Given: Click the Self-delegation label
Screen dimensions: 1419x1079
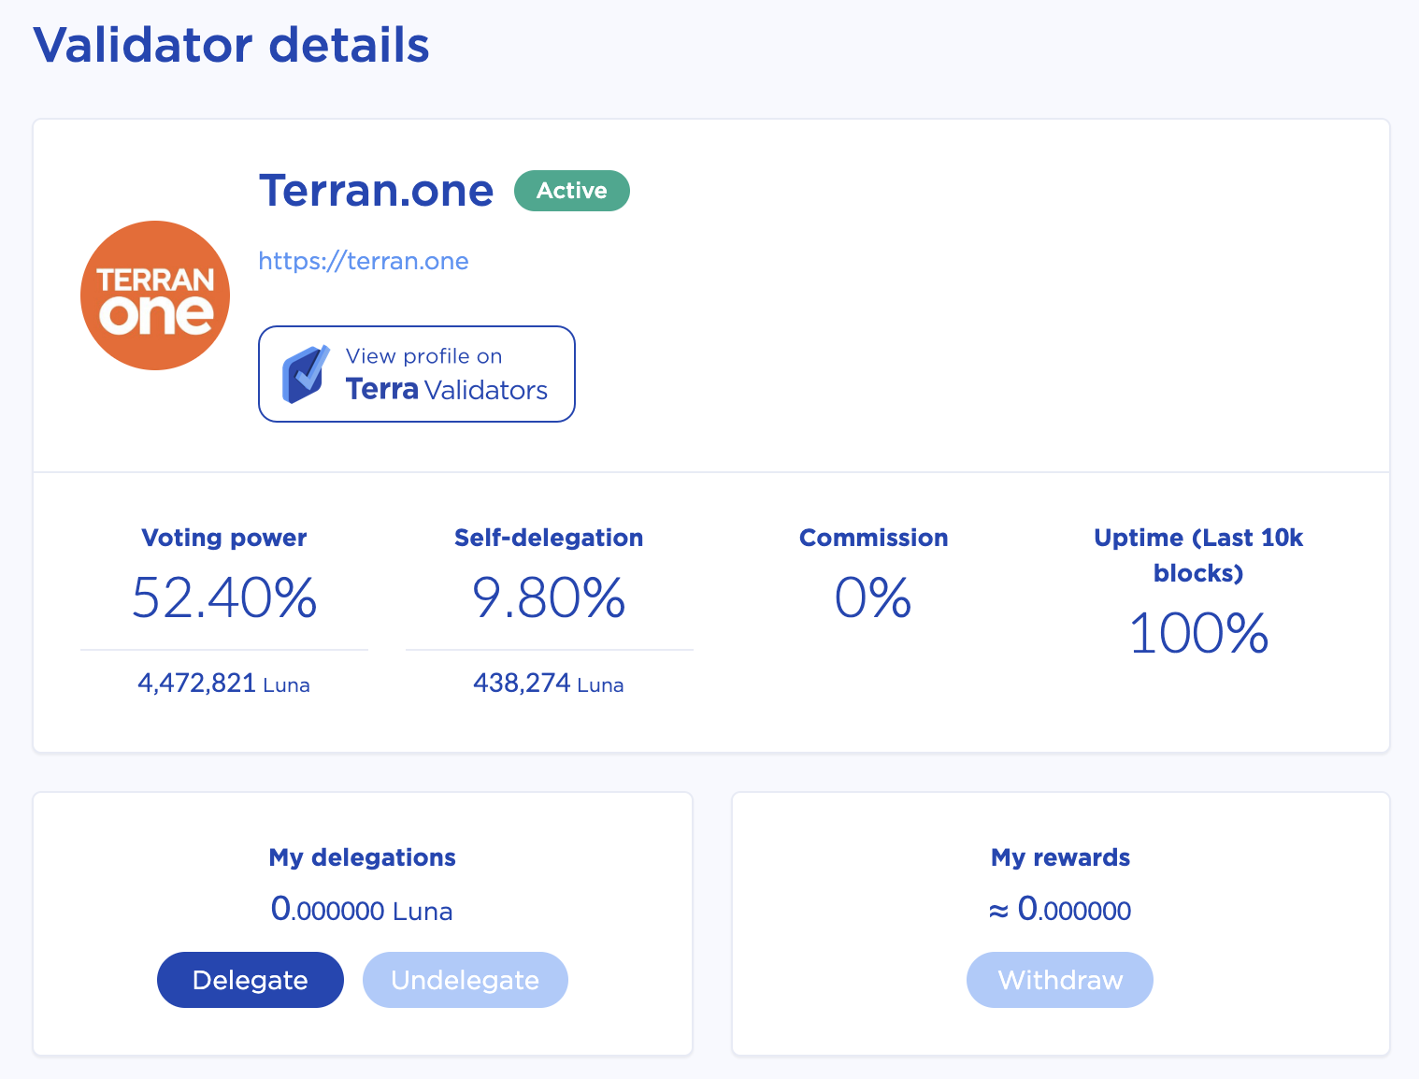Looking at the screenshot, I should 549,538.
